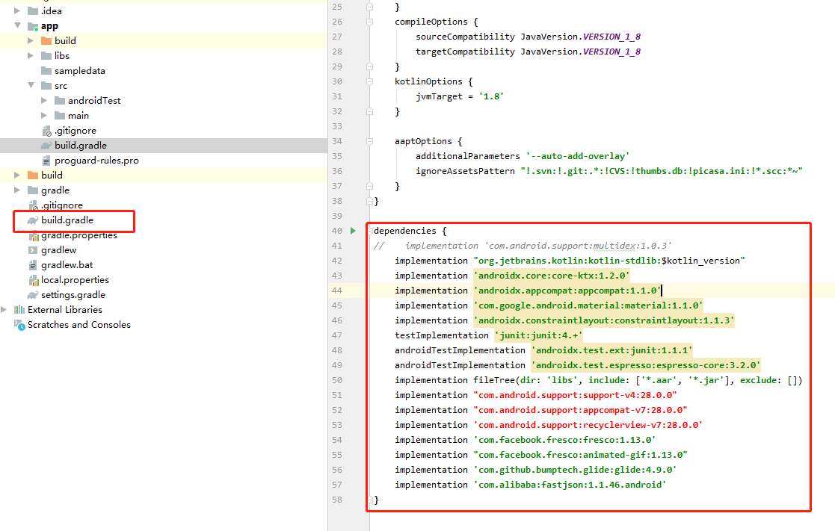The height and width of the screenshot is (531, 835).
Task: Click fold end marker at line 38
Action: pos(369,201)
